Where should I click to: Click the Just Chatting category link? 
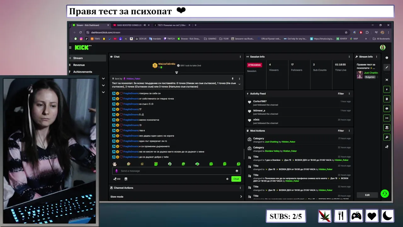pyautogui.click(x=371, y=73)
